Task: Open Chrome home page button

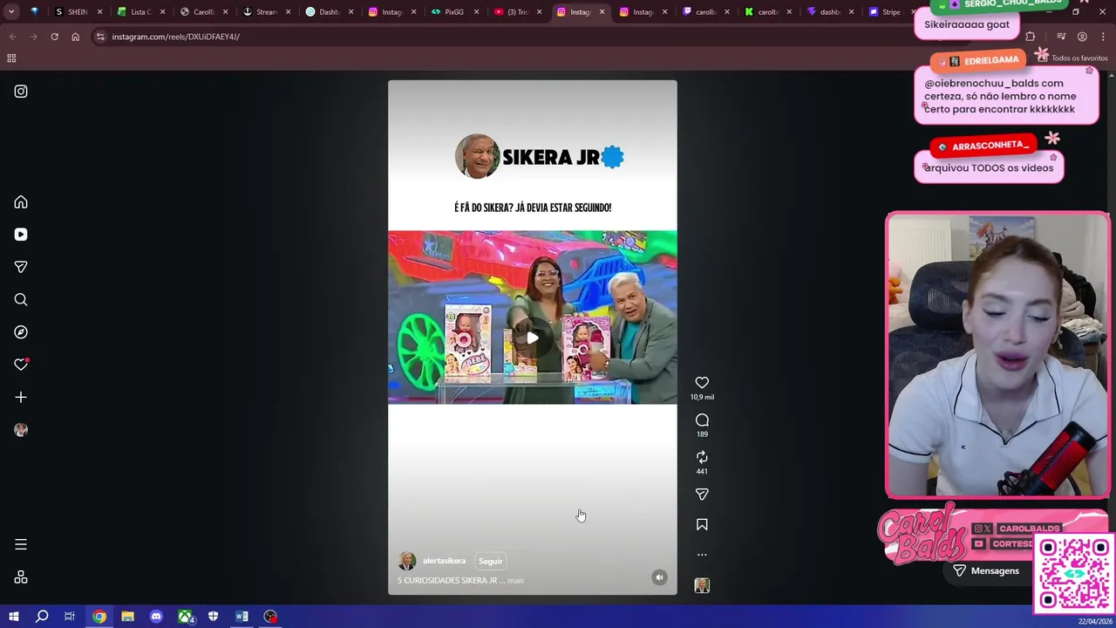Action: coord(75,37)
